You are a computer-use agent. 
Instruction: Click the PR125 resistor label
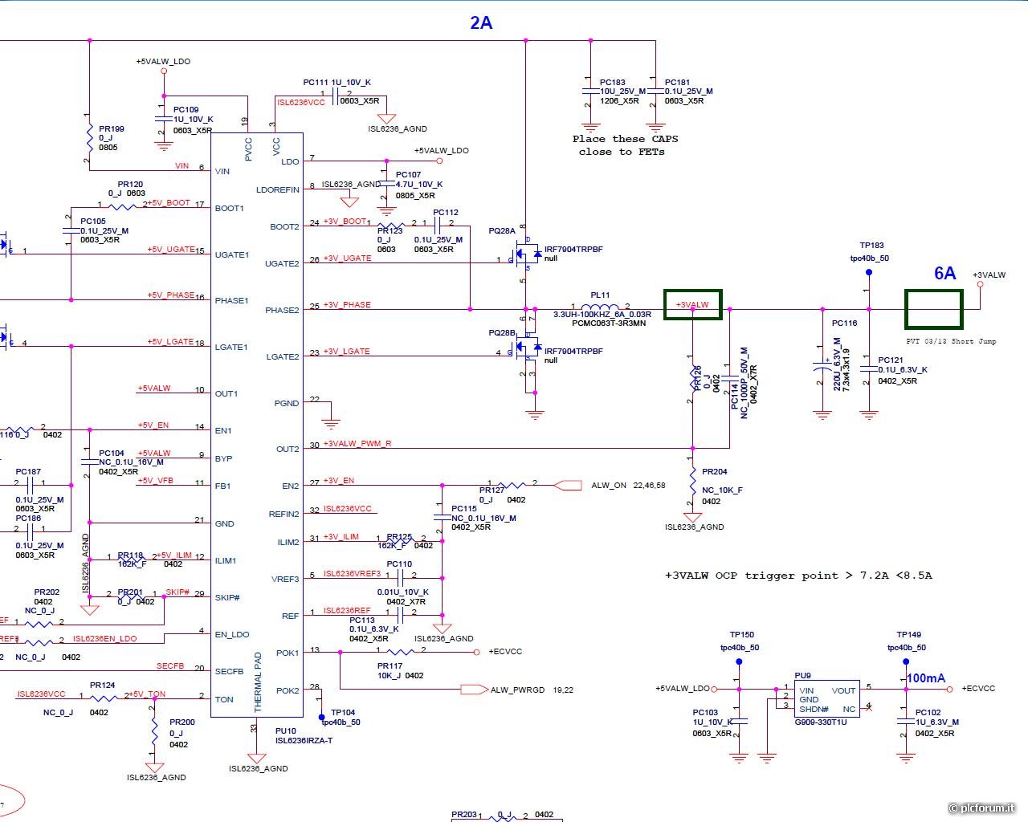click(399, 537)
